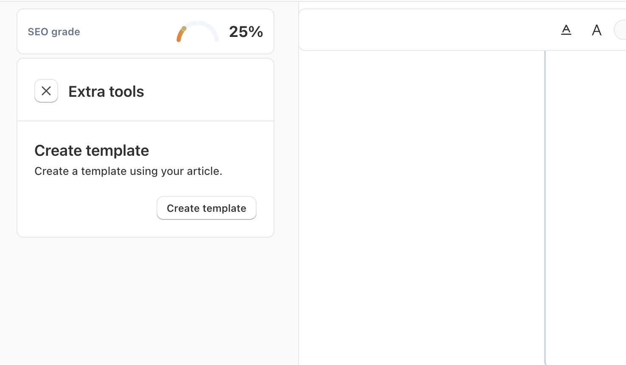Open the underlined A text color tool
The width and height of the screenshot is (626, 365).
[566, 30]
